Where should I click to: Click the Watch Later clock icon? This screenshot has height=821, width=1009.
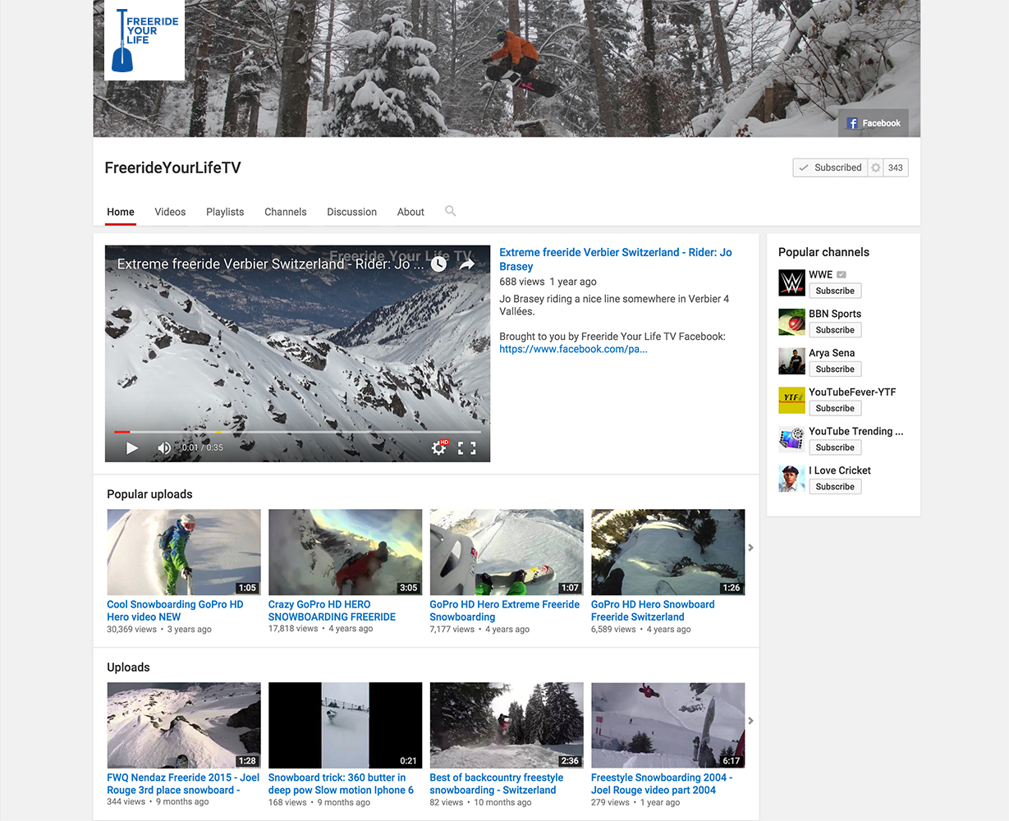(439, 264)
